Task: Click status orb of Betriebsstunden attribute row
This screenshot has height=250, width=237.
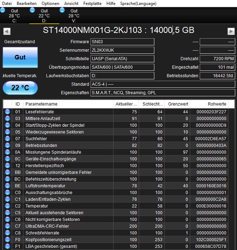Action: coord(7,146)
